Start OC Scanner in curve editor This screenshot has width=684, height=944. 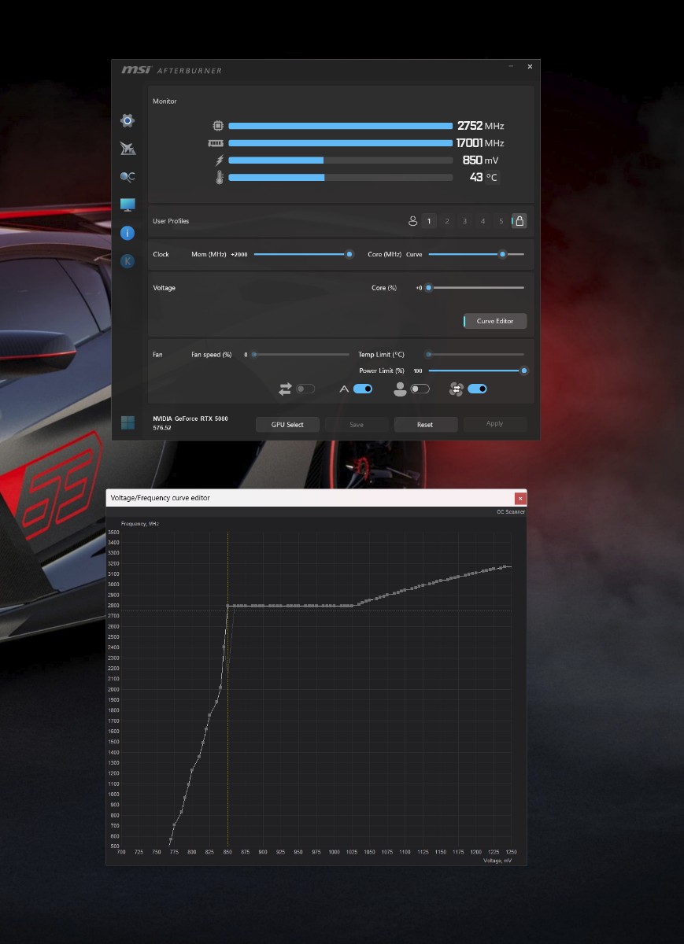pyautogui.click(x=511, y=512)
